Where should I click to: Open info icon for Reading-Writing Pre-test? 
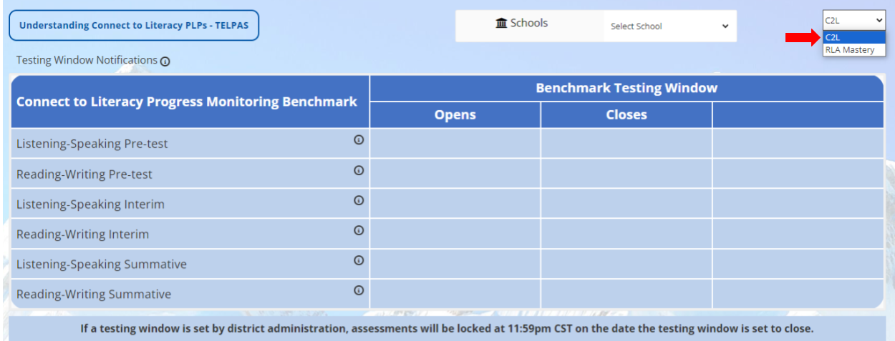point(359,170)
